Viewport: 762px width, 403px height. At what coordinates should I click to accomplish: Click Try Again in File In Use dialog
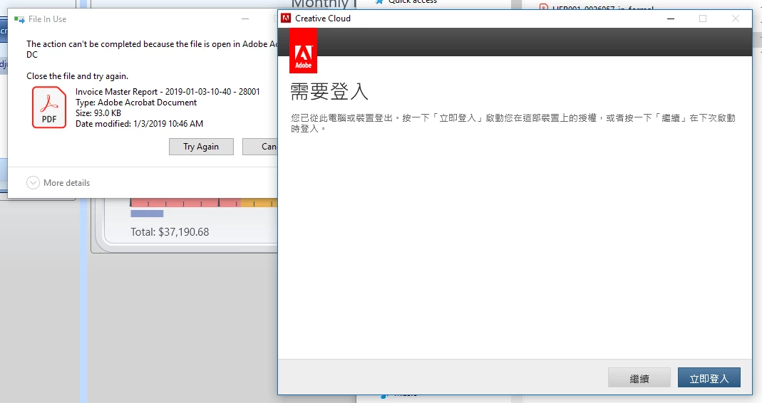coord(201,147)
